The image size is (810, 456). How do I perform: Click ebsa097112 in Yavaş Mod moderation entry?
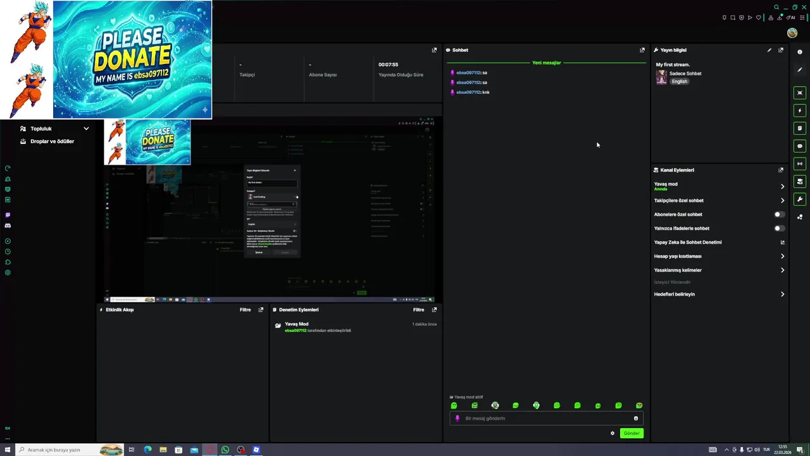[296, 331]
